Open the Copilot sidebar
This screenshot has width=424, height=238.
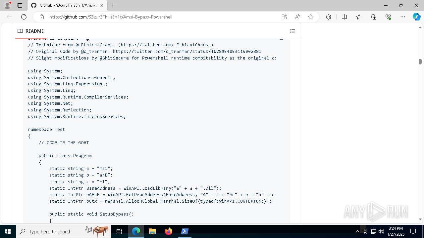coord(416,17)
